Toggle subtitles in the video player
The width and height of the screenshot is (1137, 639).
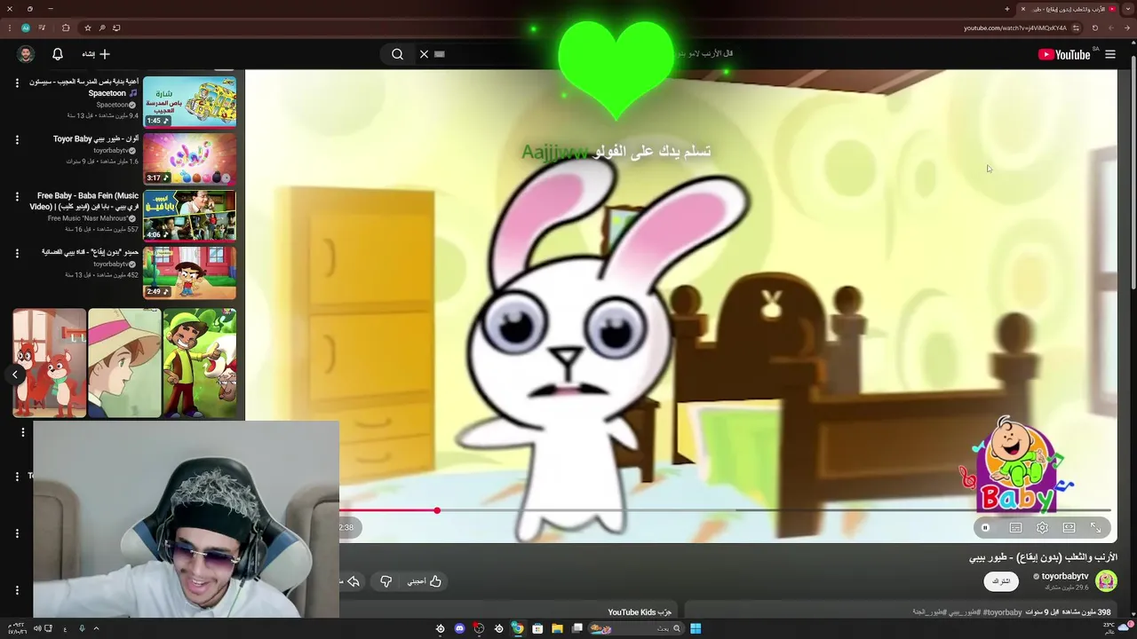click(1015, 528)
